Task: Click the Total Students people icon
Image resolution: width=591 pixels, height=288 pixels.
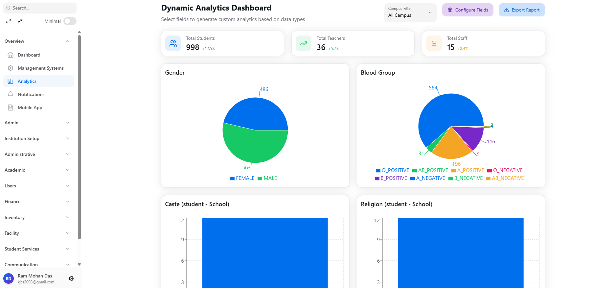Action: (173, 43)
